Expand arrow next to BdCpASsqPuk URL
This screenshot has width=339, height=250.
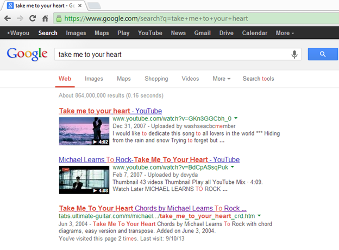[x=233, y=167]
